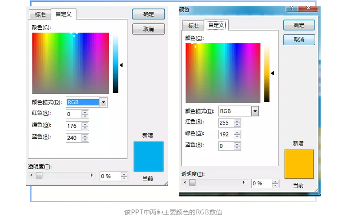Viewport: 349px width, 223px height.
Task: Switch to 标准 tab in right dialog
Action: (193, 26)
